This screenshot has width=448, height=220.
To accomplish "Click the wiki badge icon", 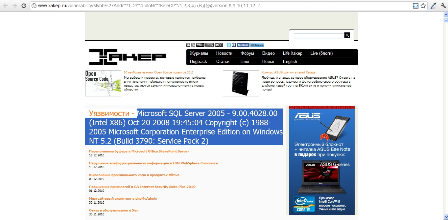I will 200,45.
